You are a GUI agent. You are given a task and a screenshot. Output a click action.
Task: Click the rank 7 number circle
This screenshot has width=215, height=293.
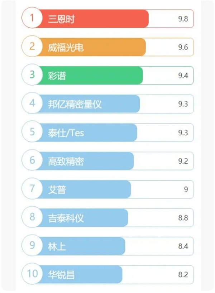[32, 189]
